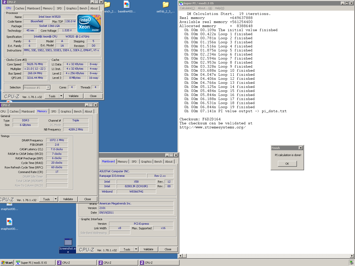Open Graphics tab in top CPU-Z window
Screen dimensions: 355x266
(72, 8)
